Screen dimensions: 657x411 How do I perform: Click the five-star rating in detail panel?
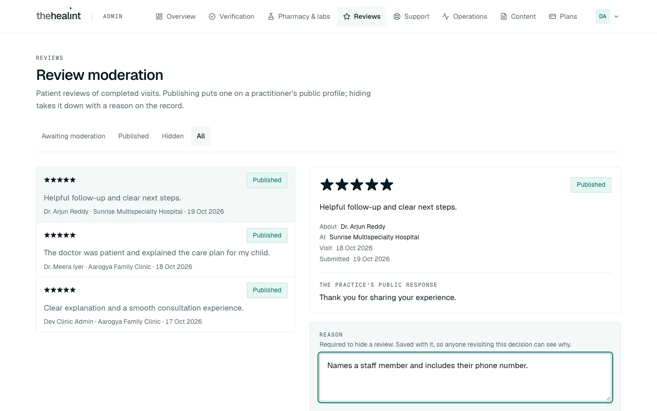357,185
